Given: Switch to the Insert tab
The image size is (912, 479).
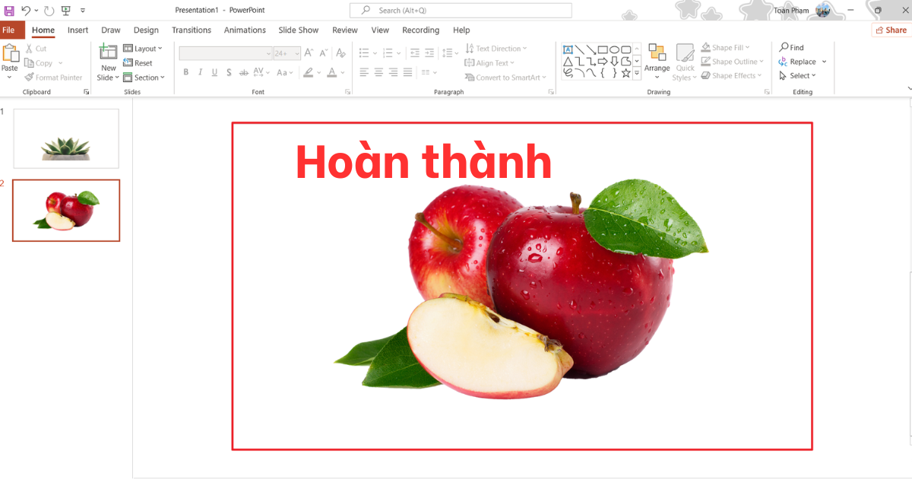Looking at the screenshot, I should point(78,30).
